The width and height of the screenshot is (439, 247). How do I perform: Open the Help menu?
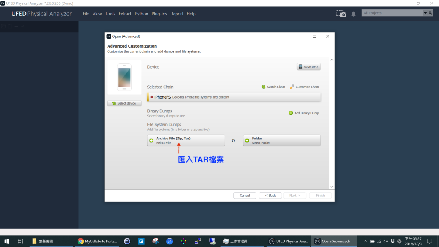(x=191, y=14)
